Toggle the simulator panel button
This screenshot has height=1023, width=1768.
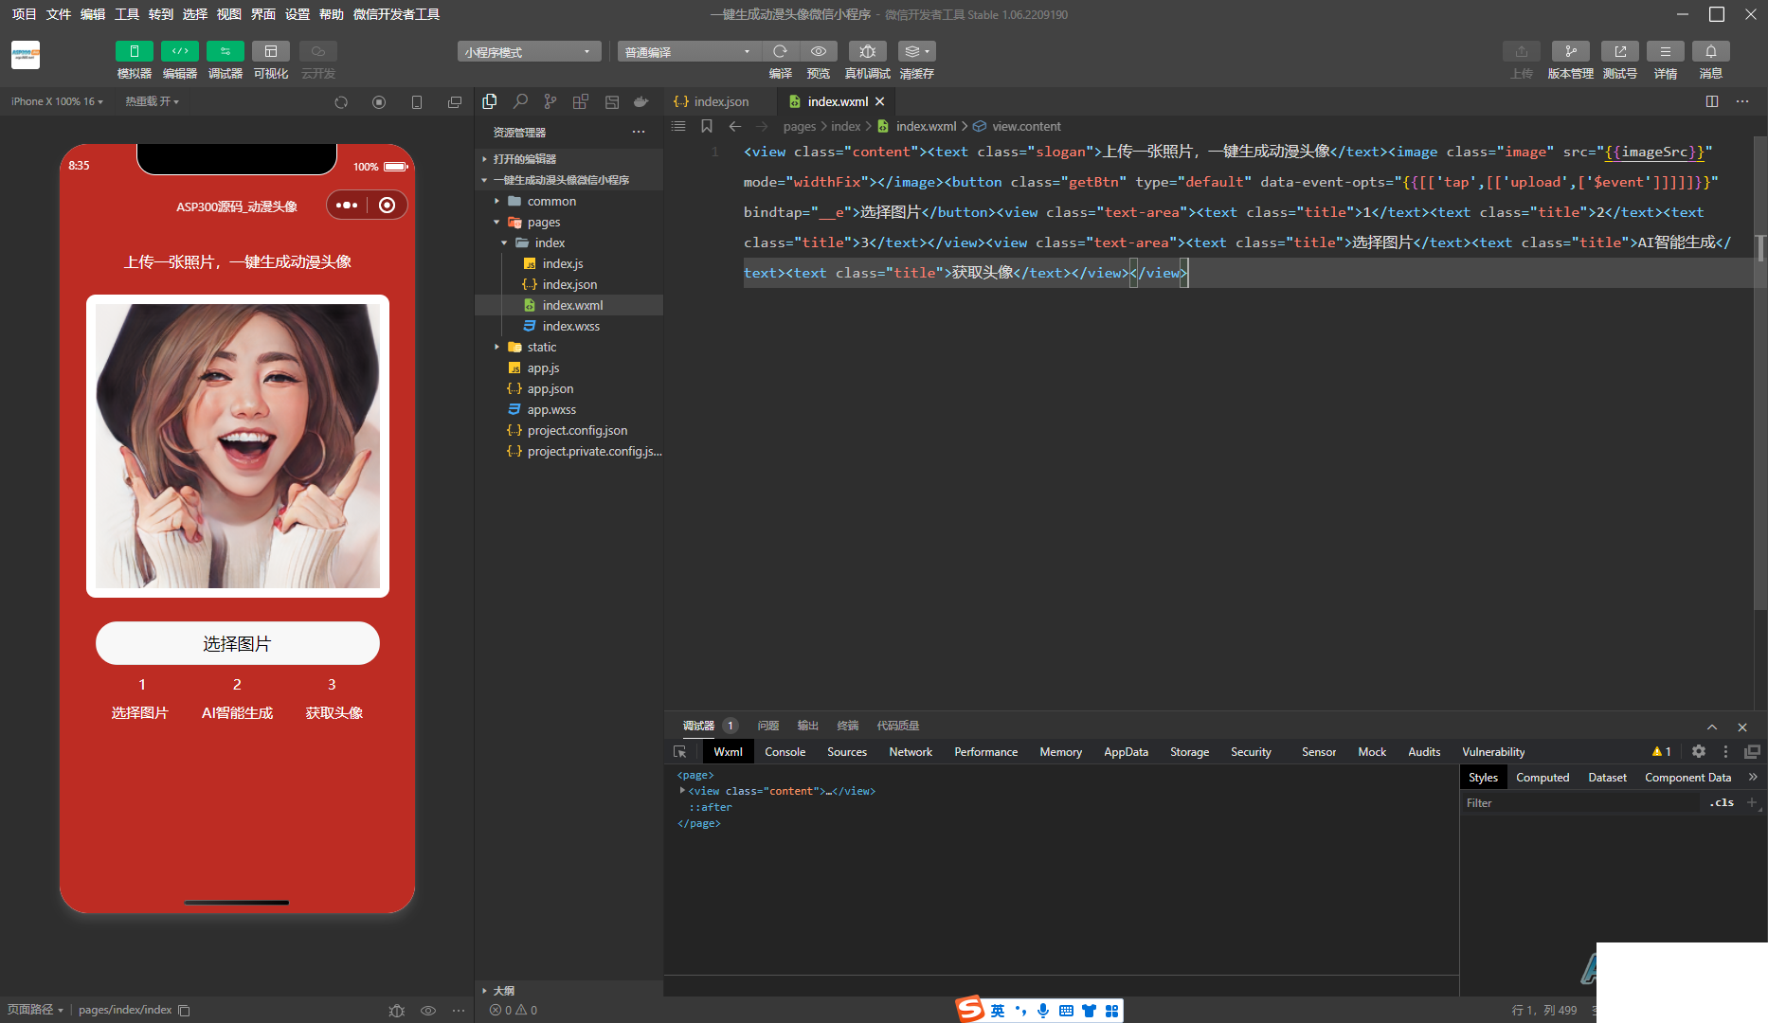(134, 51)
